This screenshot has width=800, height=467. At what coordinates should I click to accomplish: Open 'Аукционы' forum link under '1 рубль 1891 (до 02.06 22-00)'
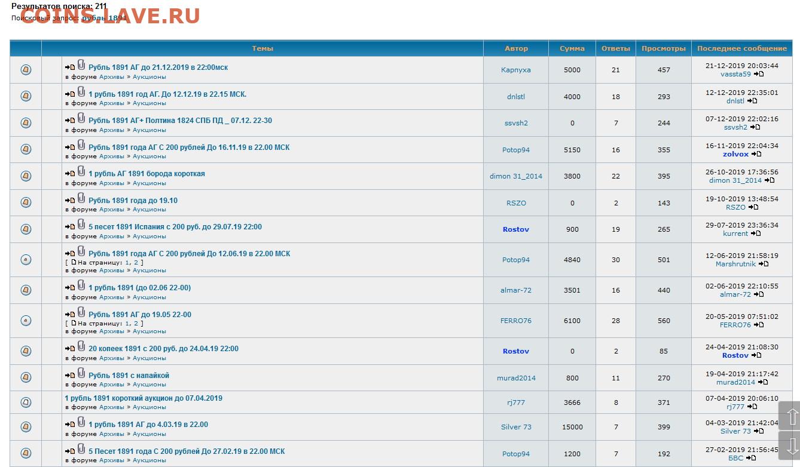(x=149, y=297)
